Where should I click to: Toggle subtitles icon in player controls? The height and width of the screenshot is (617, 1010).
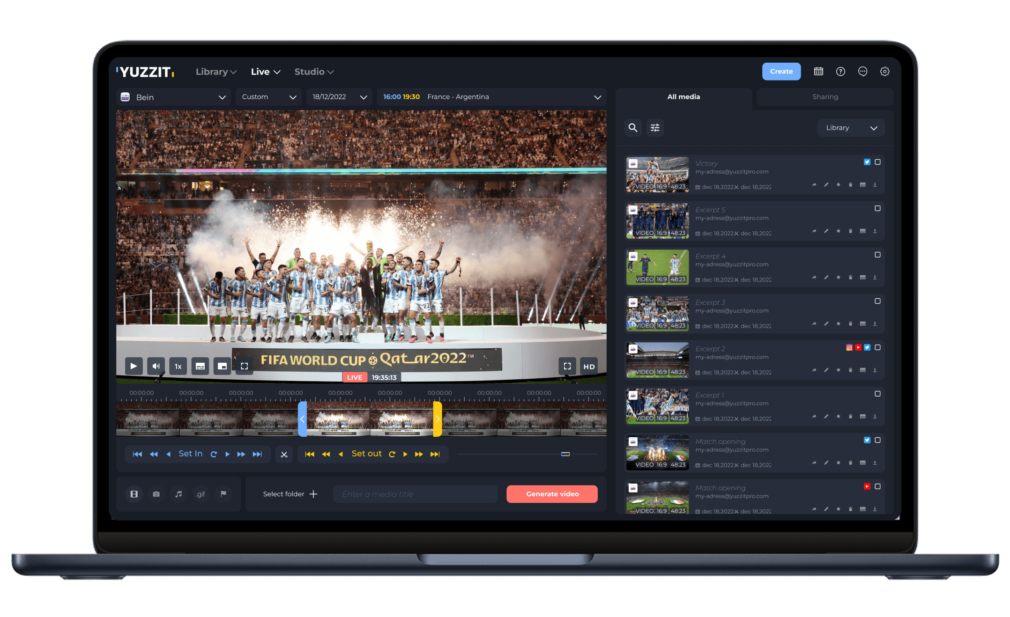coord(200,366)
